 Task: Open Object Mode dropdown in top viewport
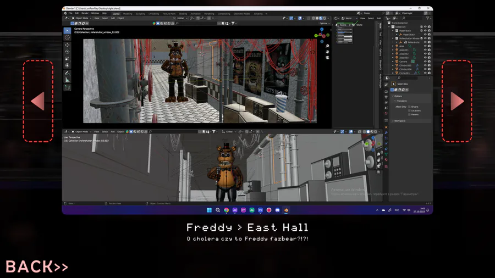point(81,18)
